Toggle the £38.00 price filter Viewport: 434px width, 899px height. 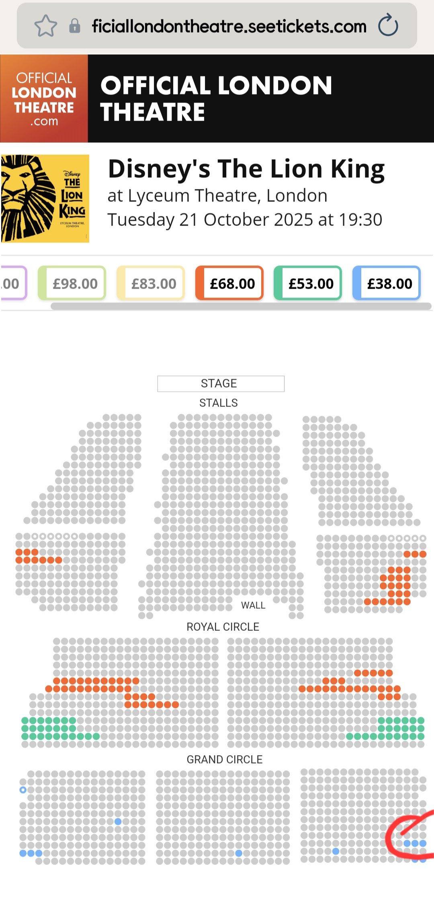pyautogui.click(x=389, y=283)
